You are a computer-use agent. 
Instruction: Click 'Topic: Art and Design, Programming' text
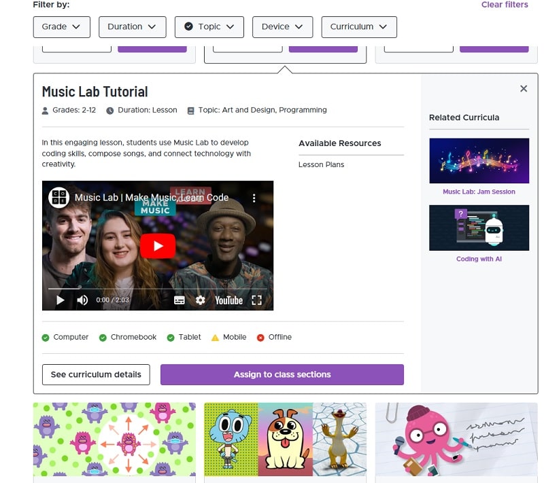pyautogui.click(x=262, y=110)
